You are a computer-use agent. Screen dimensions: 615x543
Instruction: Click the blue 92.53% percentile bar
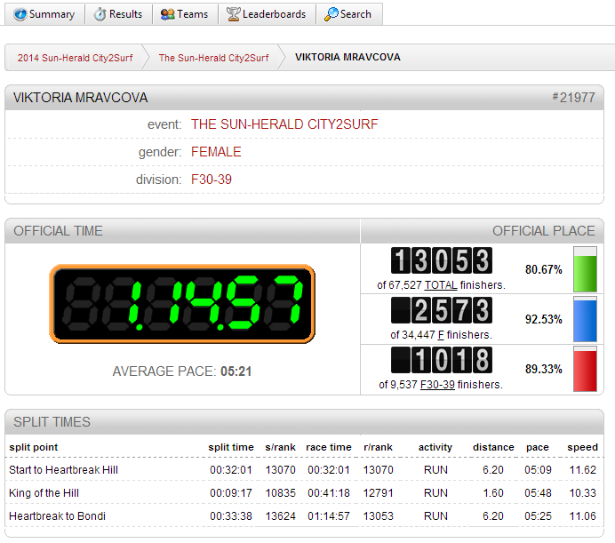pyautogui.click(x=585, y=319)
